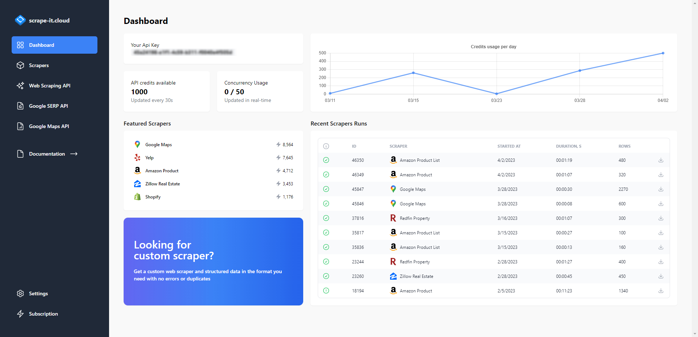The height and width of the screenshot is (337, 698).
Task: Open Zillow Real Estate featured scraper
Action: click(x=163, y=184)
